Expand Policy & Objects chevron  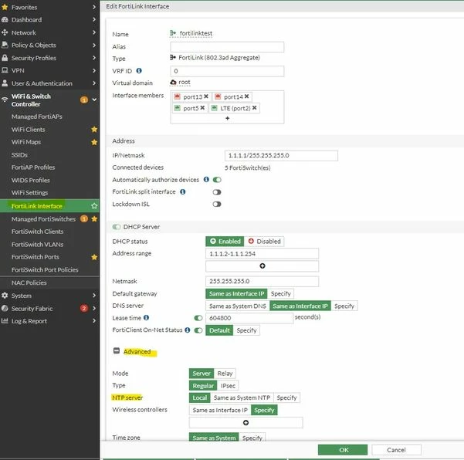(x=94, y=45)
